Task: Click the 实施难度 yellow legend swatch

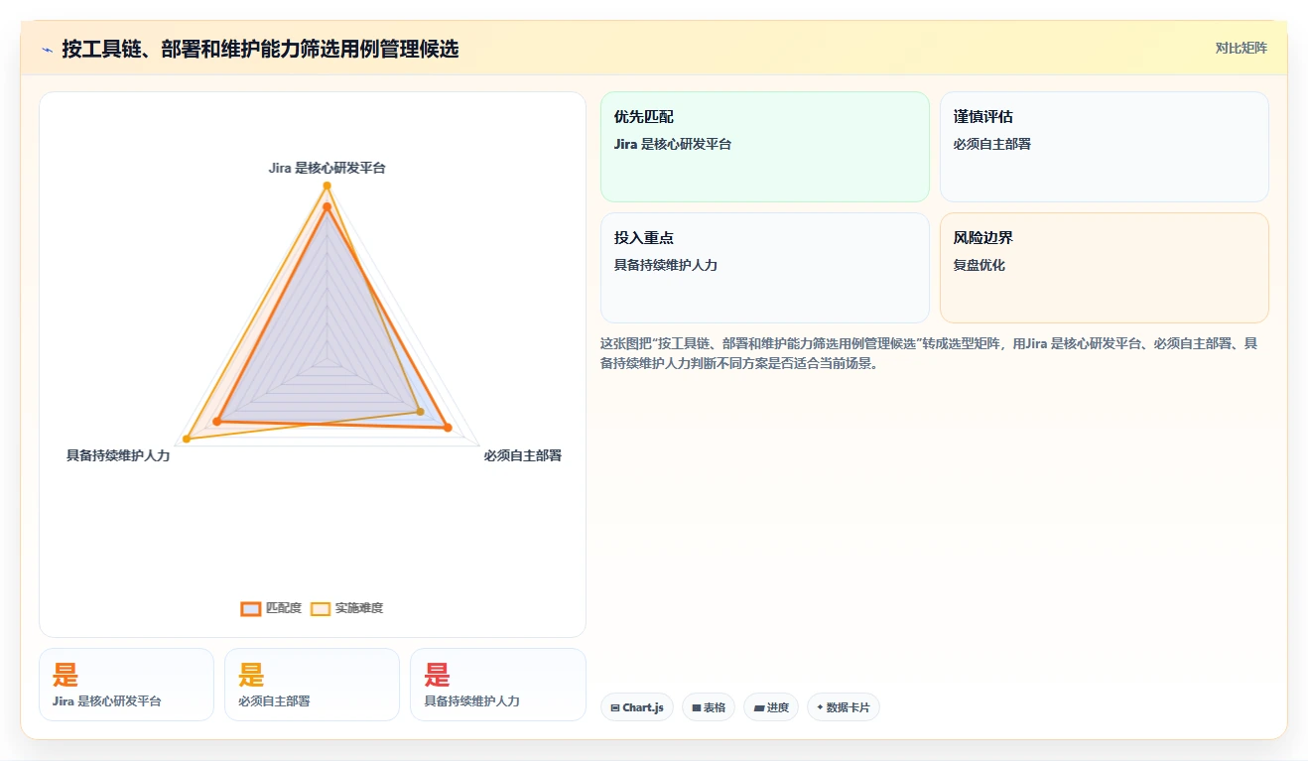Action: click(x=321, y=608)
